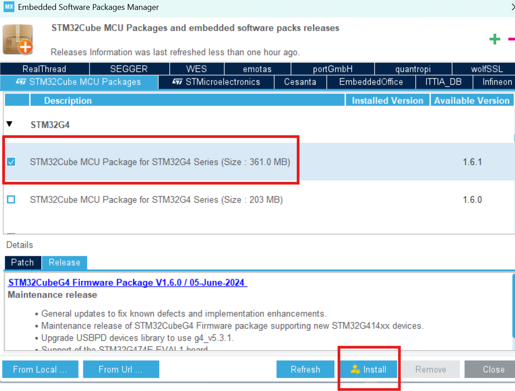Open the quantropi tab

[413, 69]
